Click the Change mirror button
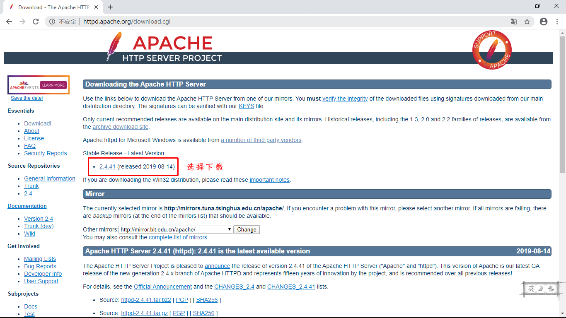Screen dimensions: 566x318 pyautogui.click(x=247, y=229)
